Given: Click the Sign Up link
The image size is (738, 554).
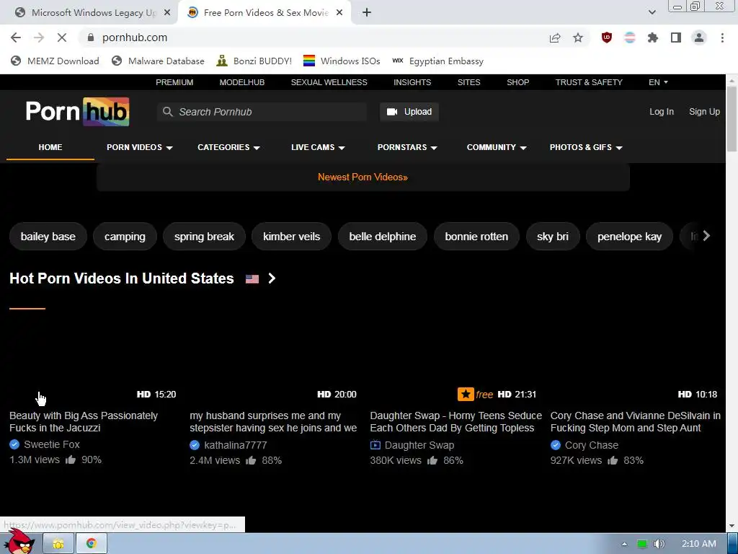Looking at the screenshot, I should click(x=704, y=112).
